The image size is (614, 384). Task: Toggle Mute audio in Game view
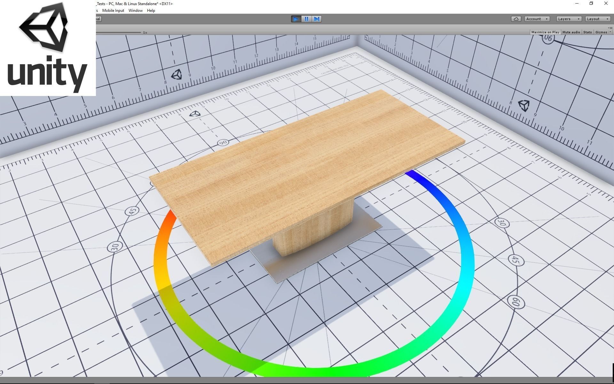click(571, 32)
